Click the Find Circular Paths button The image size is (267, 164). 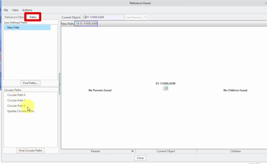(30, 151)
